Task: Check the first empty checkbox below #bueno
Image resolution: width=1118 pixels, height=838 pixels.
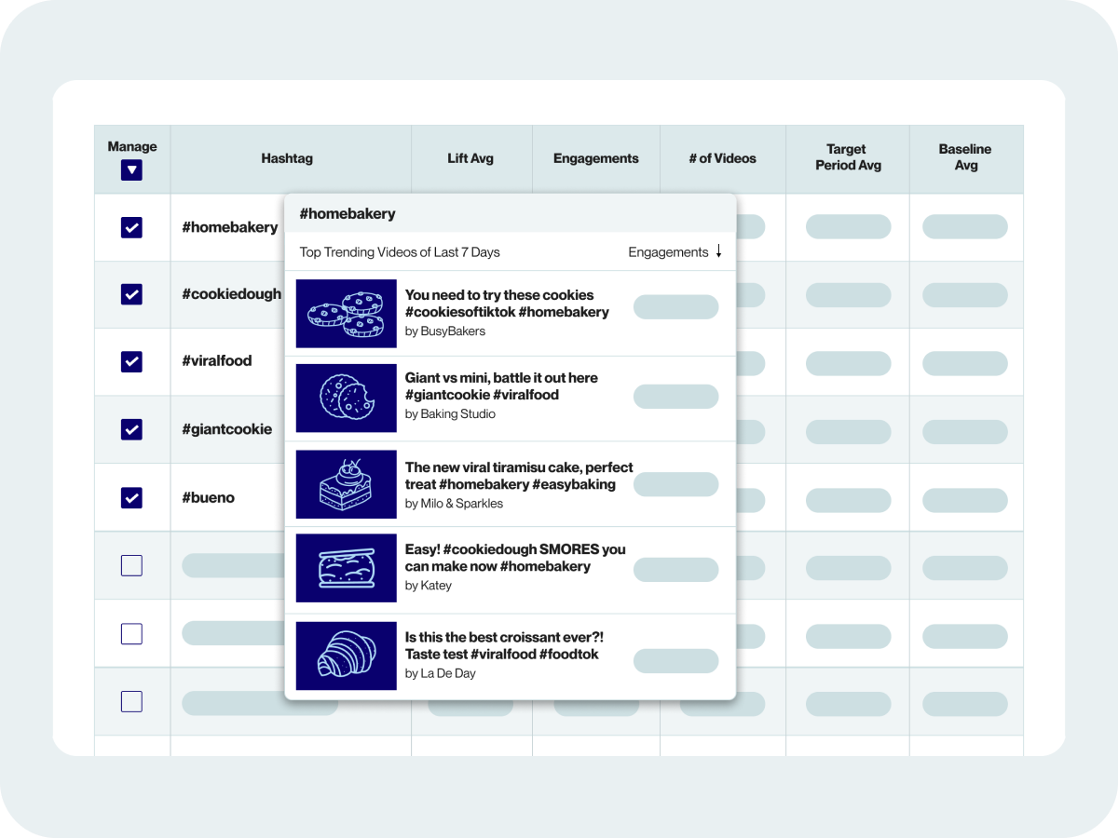Action: click(131, 565)
